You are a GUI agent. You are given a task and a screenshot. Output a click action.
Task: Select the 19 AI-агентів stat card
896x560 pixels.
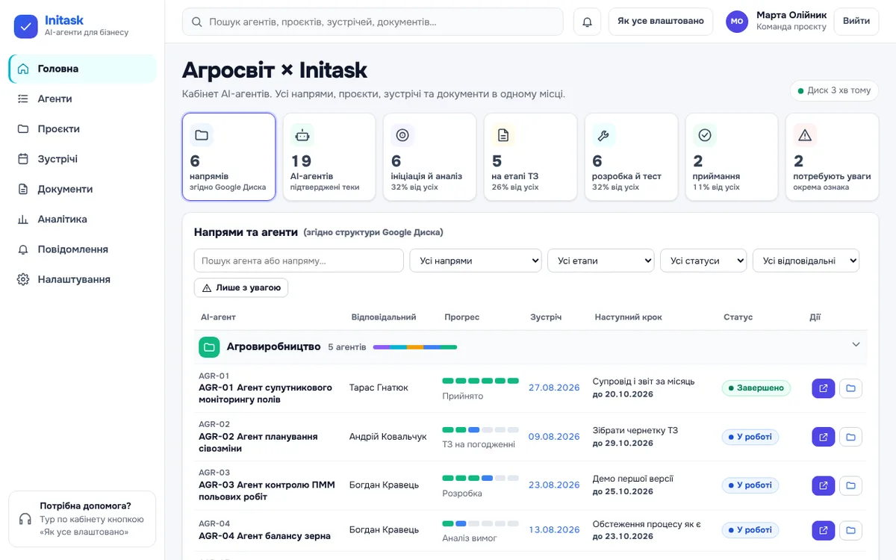(x=329, y=157)
